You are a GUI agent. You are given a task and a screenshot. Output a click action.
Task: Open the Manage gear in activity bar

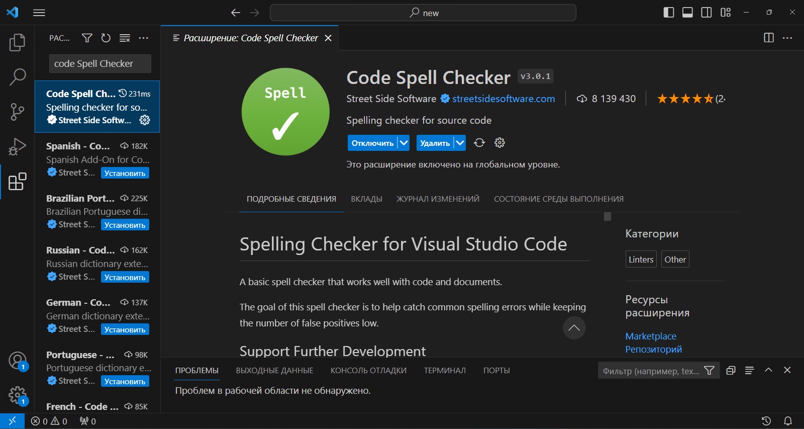tap(17, 395)
